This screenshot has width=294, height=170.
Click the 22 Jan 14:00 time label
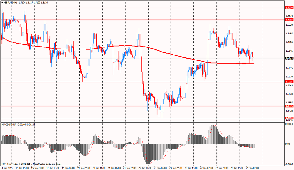(145, 168)
